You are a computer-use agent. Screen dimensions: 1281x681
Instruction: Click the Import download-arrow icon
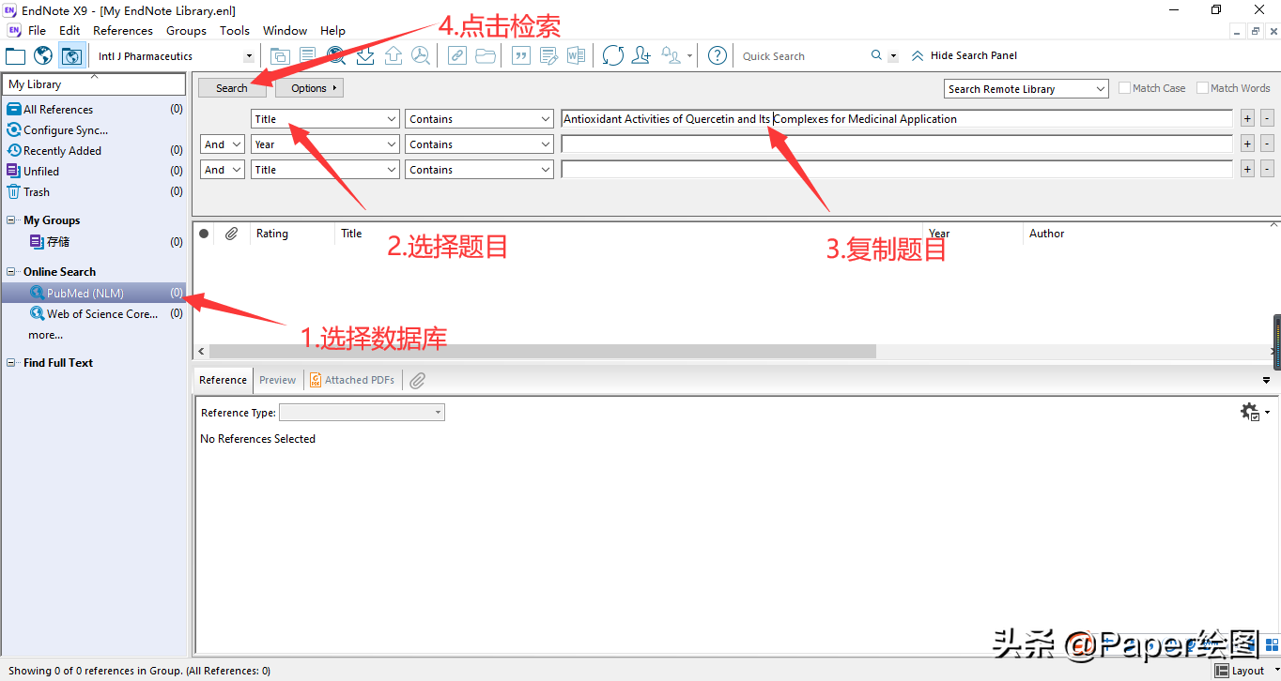point(365,55)
